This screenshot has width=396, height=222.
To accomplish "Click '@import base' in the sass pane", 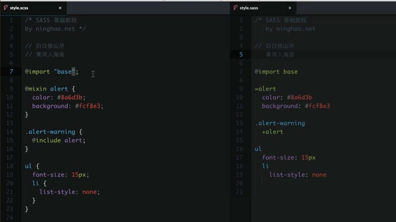I will coord(276,72).
